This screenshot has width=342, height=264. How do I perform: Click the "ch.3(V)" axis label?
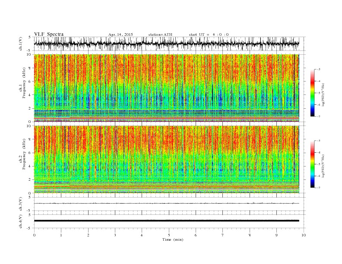21,204
